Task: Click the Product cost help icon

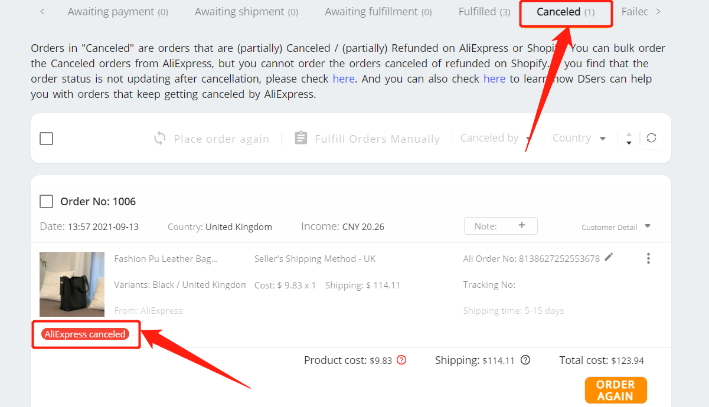Action: click(x=401, y=360)
